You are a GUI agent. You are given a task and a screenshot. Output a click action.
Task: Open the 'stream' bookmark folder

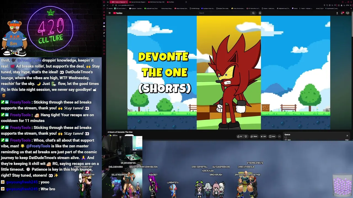[109, 9]
